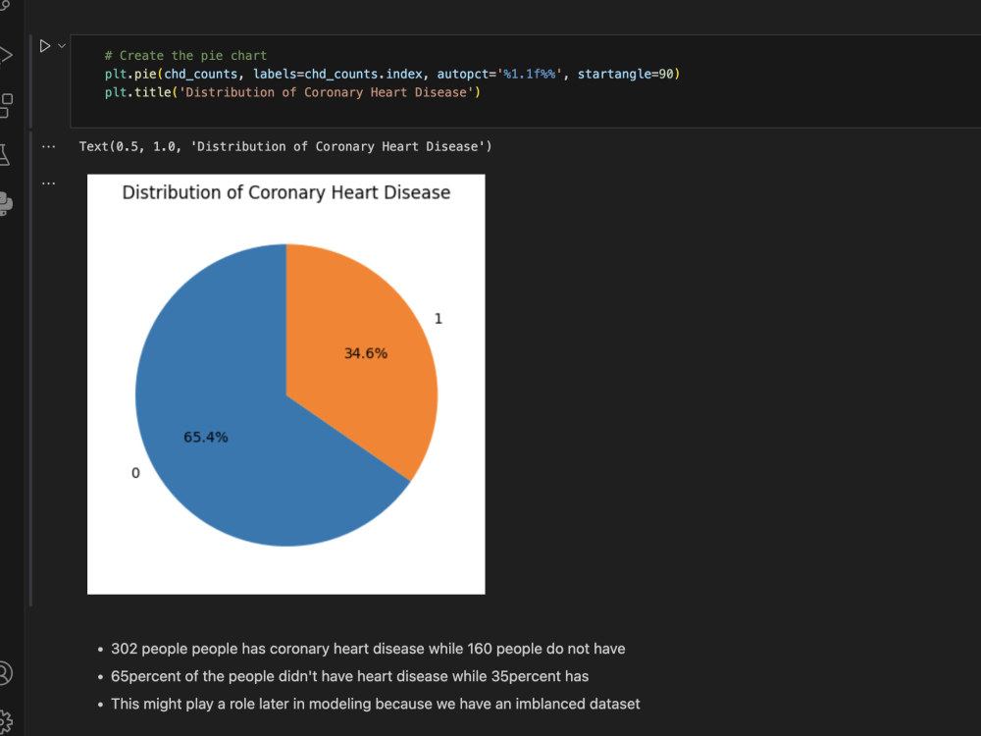The width and height of the screenshot is (981, 736).
Task: Click the Text(0.5, 1.0, ...) output line
Action: (285, 146)
